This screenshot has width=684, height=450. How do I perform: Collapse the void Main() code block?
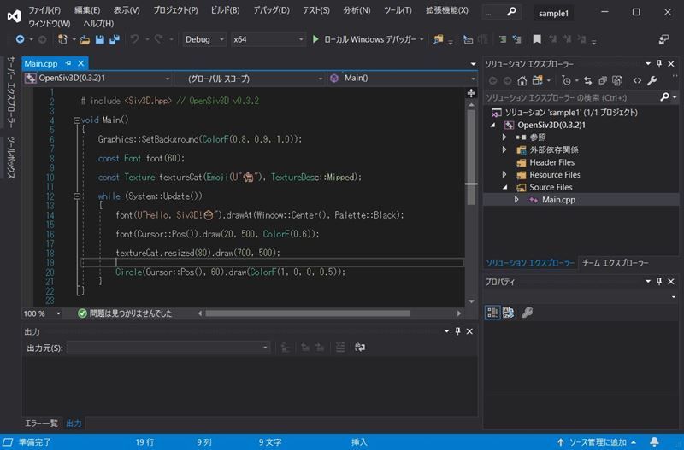point(77,120)
